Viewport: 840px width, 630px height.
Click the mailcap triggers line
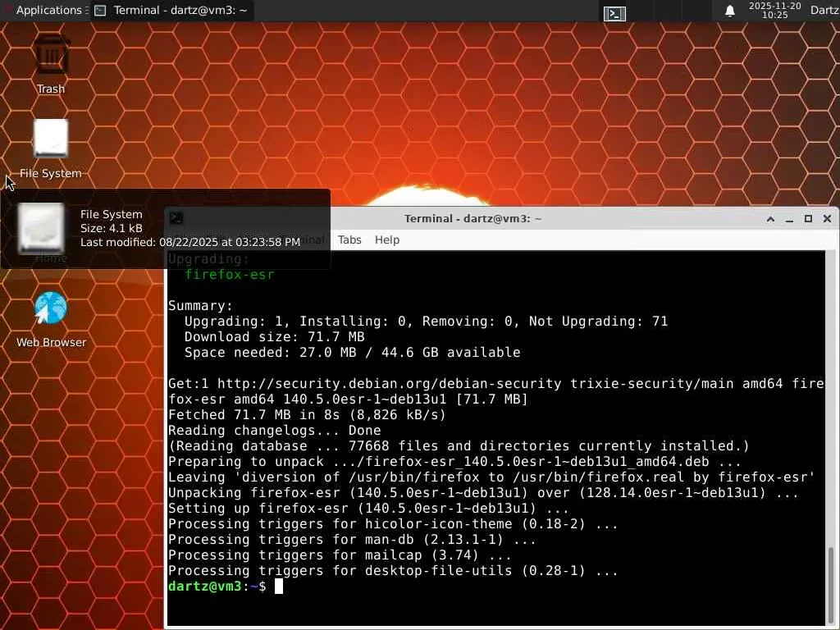(340, 555)
